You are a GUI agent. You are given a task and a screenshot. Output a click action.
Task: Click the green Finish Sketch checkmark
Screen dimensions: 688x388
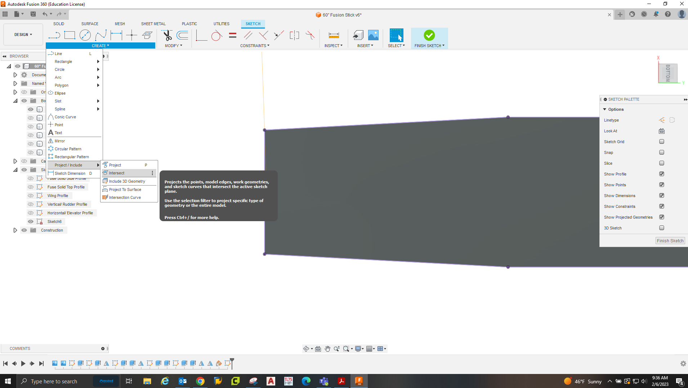tap(429, 35)
